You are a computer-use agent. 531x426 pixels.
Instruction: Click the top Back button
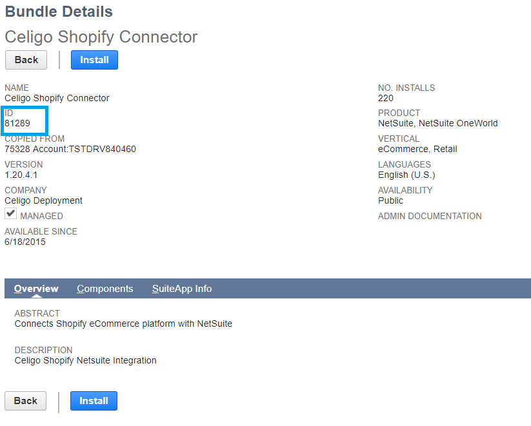coord(26,60)
